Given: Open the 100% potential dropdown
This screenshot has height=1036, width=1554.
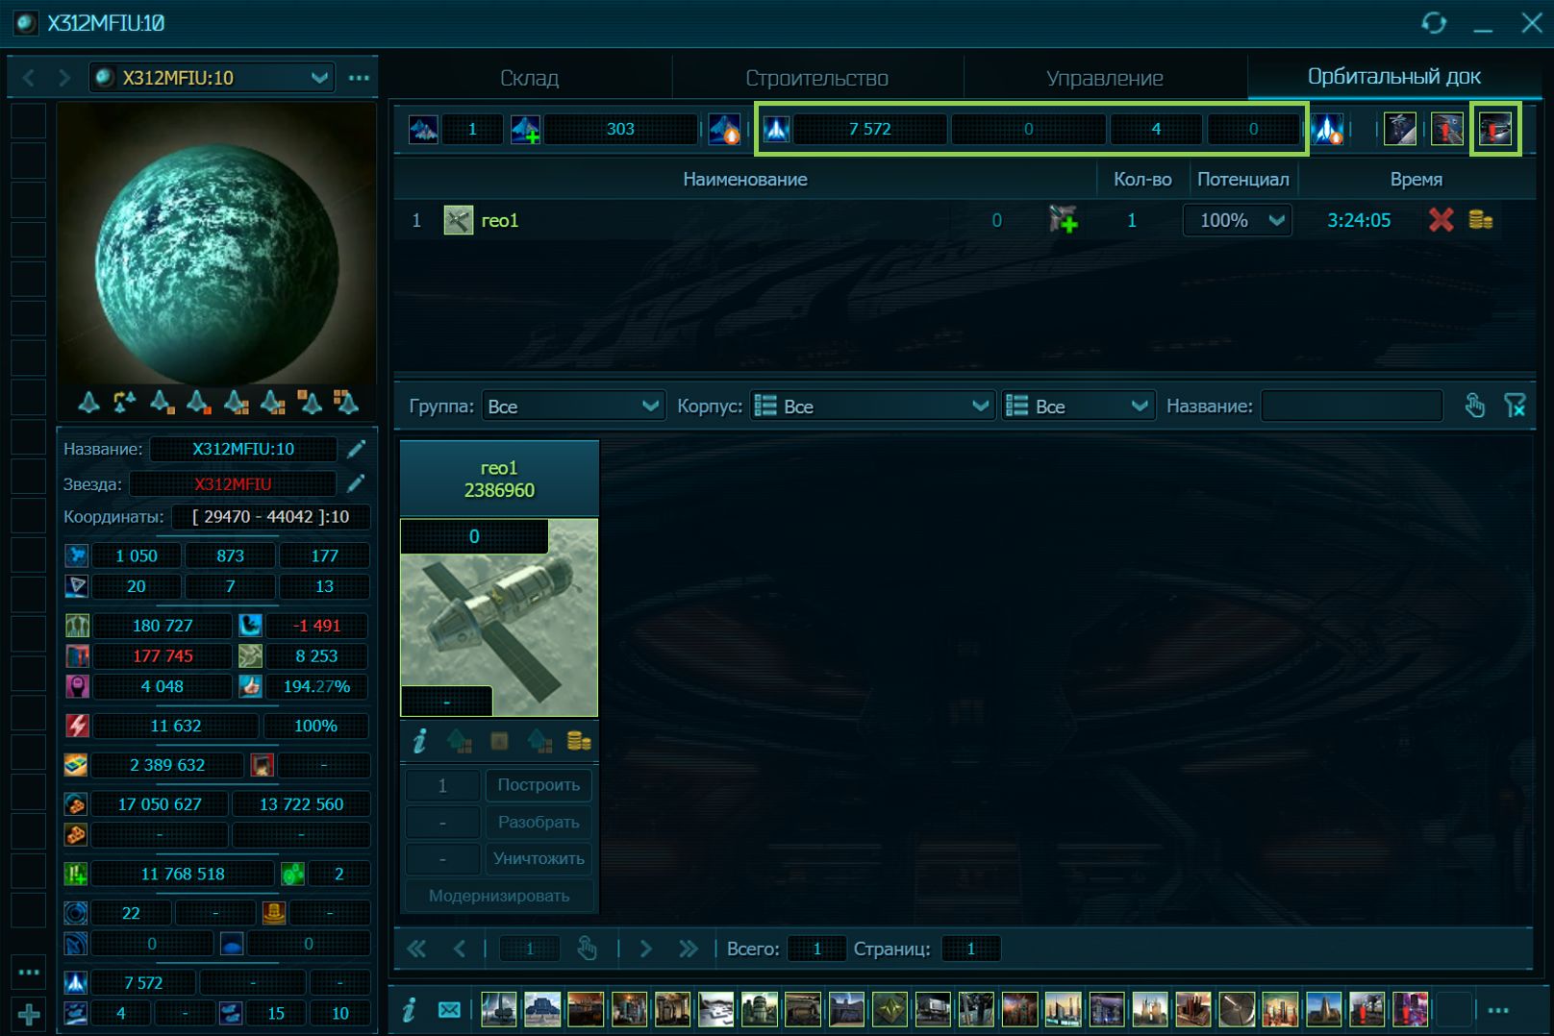Looking at the screenshot, I should 1237,220.
